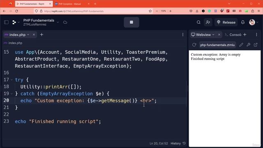
Task: Zoom out with the browser minus button
Action: pyautogui.click(x=157, y=11)
